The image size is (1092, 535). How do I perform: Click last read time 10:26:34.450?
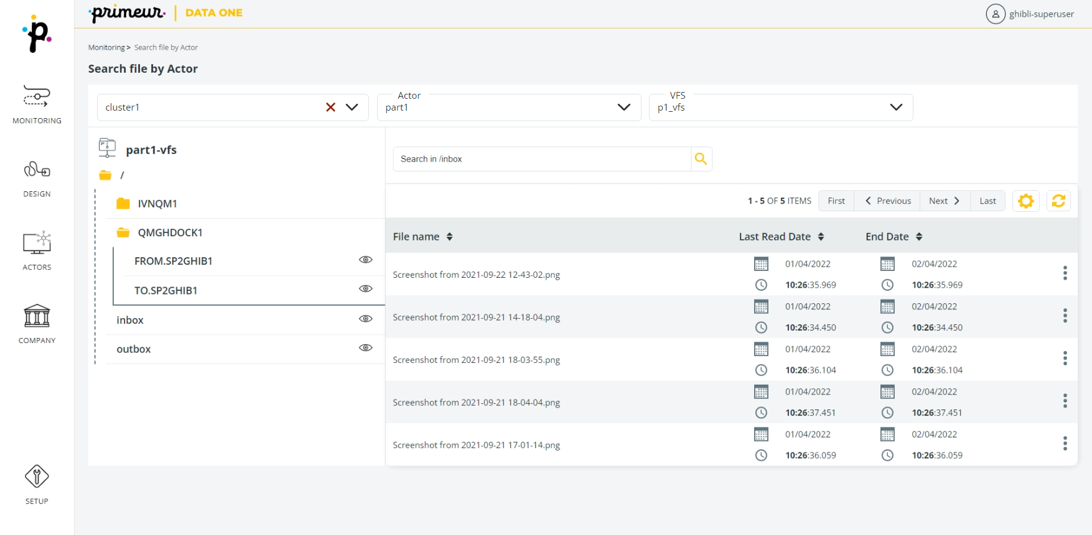811,327
